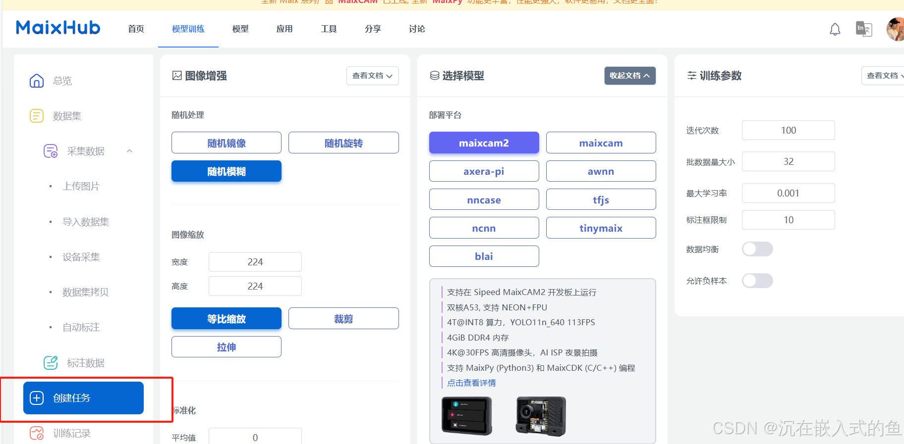
Task: Click the 总览 home icon
Action: pos(37,81)
